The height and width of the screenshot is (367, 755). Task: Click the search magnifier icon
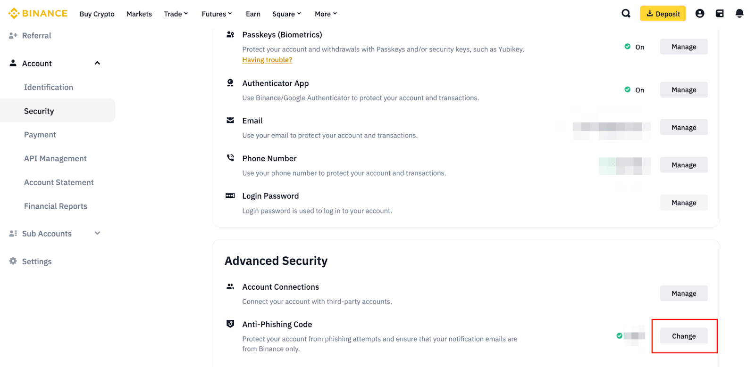(626, 14)
